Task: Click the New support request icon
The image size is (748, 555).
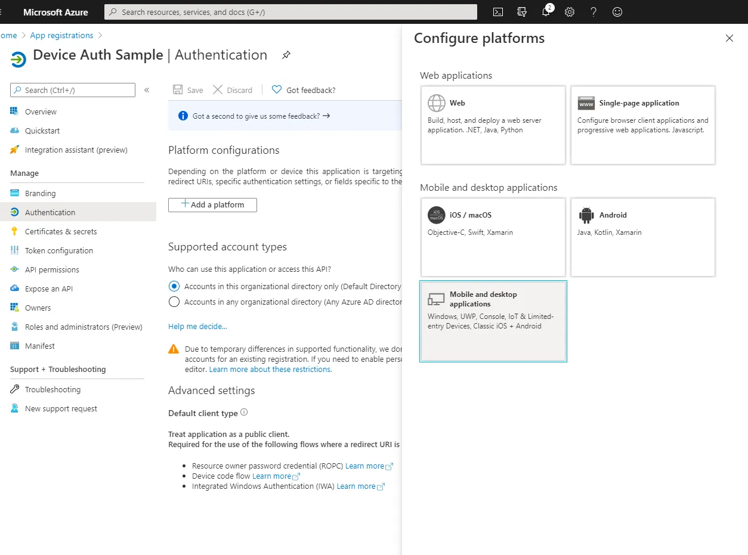Action: point(14,408)
